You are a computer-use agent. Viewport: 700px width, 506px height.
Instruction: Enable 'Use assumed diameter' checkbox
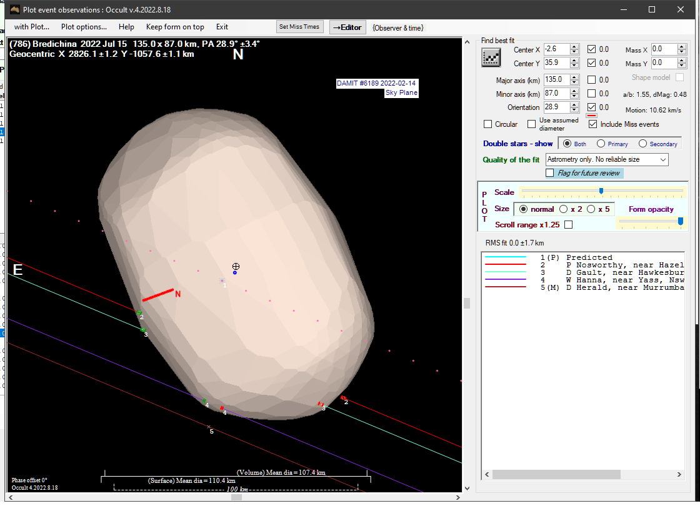[x=531, y=124]
